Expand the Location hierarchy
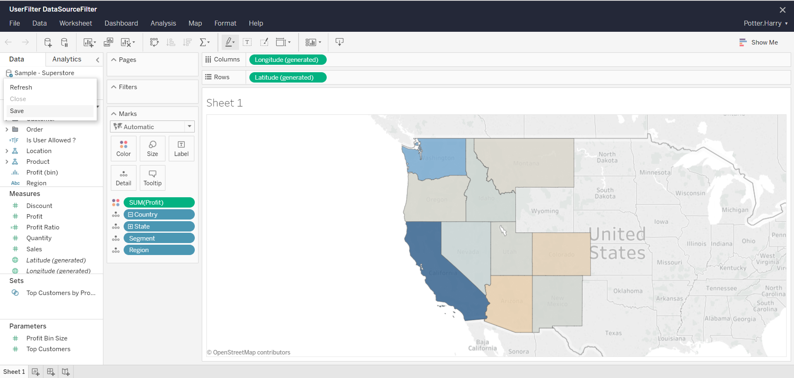The width and height of the screenshot is (794, 378). coord(7,151)
